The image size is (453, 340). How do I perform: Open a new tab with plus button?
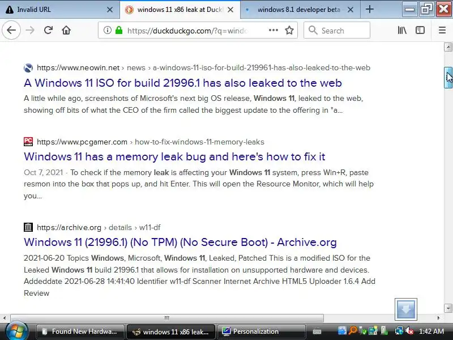tap(370, 10)
